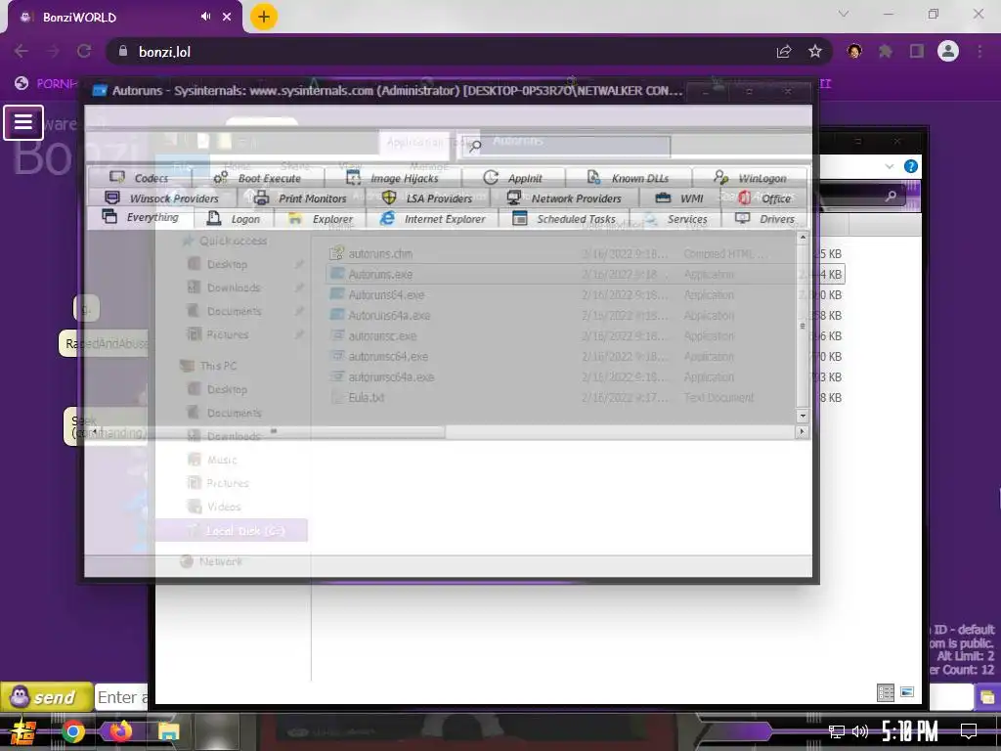The width and height of the screenshot is (1001, 751).
Task: Switch to the WinLogon tab
Action: pyautogui.click(x=750, y=178)
